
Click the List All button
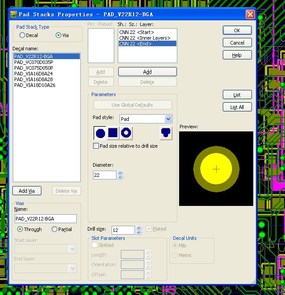click(237, 107)
